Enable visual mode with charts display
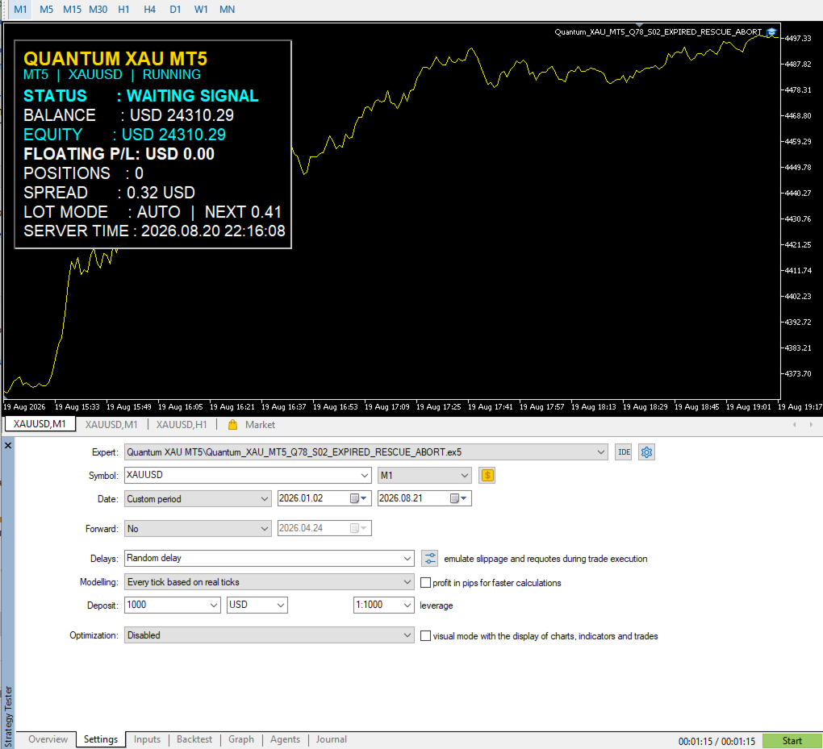The image size is (823, 749). pyautogui.click(x=426, y=635)
